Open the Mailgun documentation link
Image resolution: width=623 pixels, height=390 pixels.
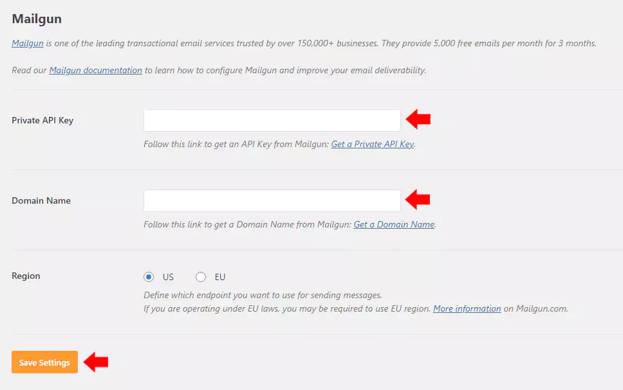click(x=95, y=70)
